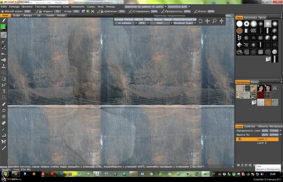Click the rotate icon in preview parameters
Viewport: 283px width, 182px height.
[200, 21]
